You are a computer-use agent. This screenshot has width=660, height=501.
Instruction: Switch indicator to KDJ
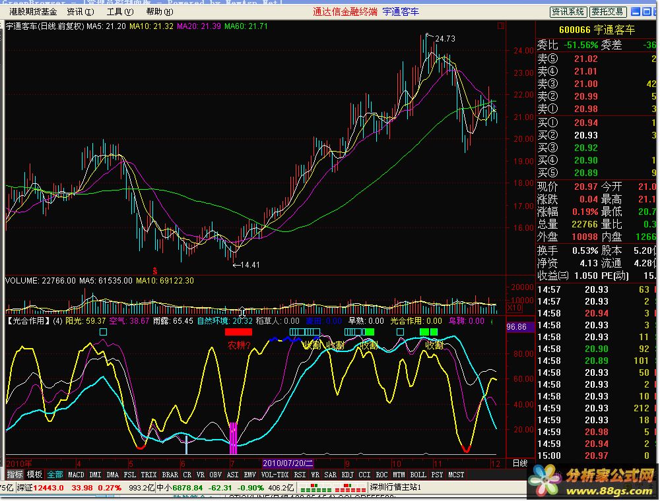(348, 475)
